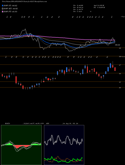Click the 50.52 price label on EMA chart
Viewport: 125px width, 165px height.
117,45
